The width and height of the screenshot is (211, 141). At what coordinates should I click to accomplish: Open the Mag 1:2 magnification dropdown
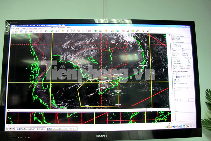[x=176, y=68]
